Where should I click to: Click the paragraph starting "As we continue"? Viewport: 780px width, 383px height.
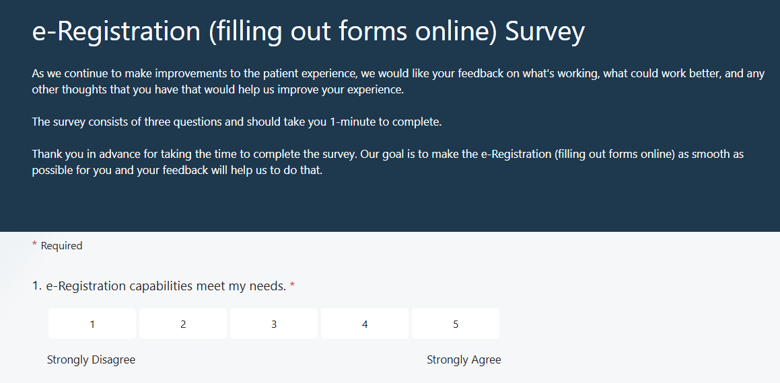[x=397, y=81]
